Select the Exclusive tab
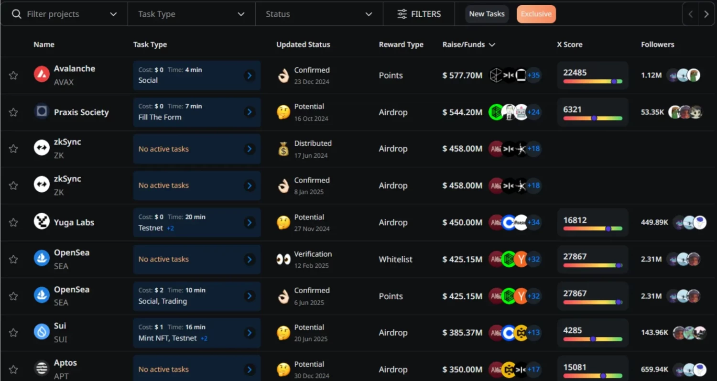 (536, 14)
